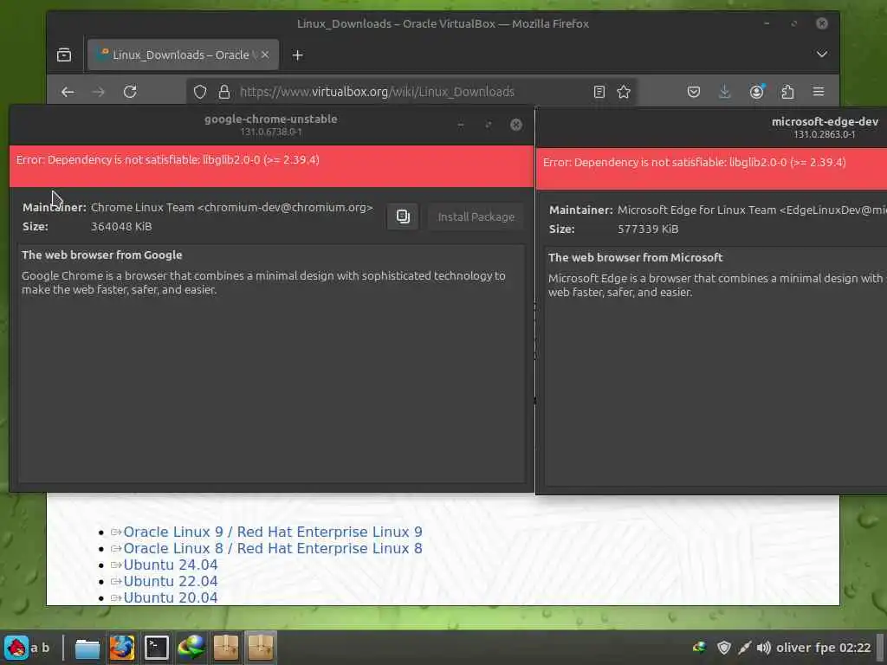Open Oracle Linux 9 / RHEL 9 link
This screenshot has height=665, width=887.
point(273,533)
